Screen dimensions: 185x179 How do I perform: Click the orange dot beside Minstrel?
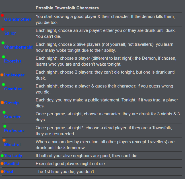tap(4, 140)
